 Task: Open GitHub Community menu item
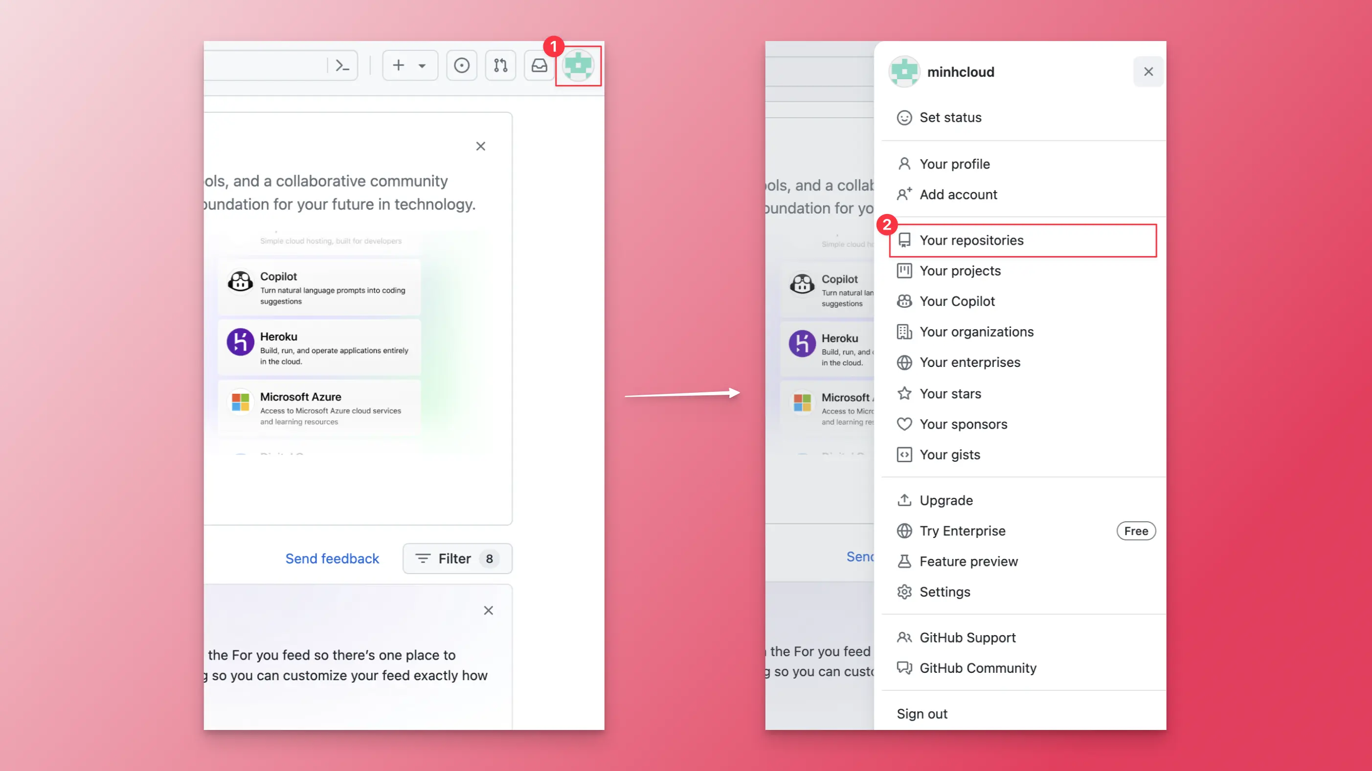coord(1023,668)
